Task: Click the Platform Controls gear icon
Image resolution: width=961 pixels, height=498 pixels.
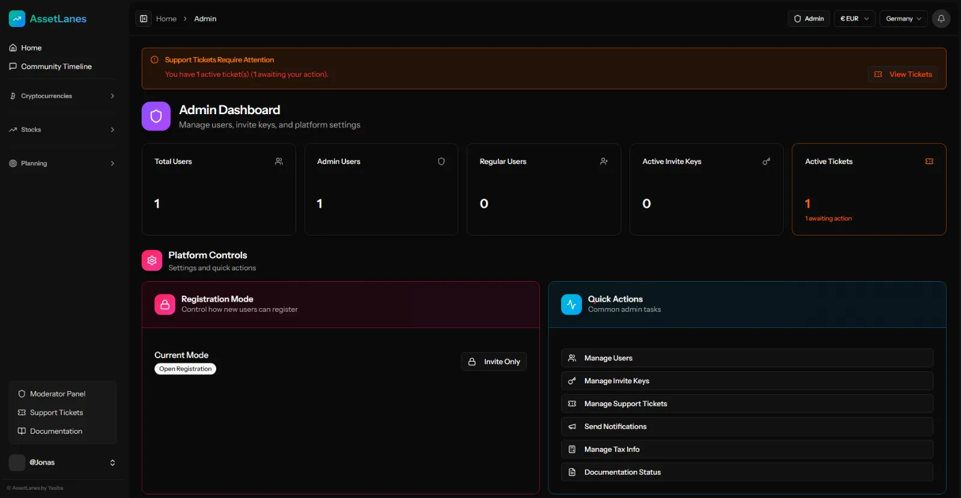Action: 152,261
